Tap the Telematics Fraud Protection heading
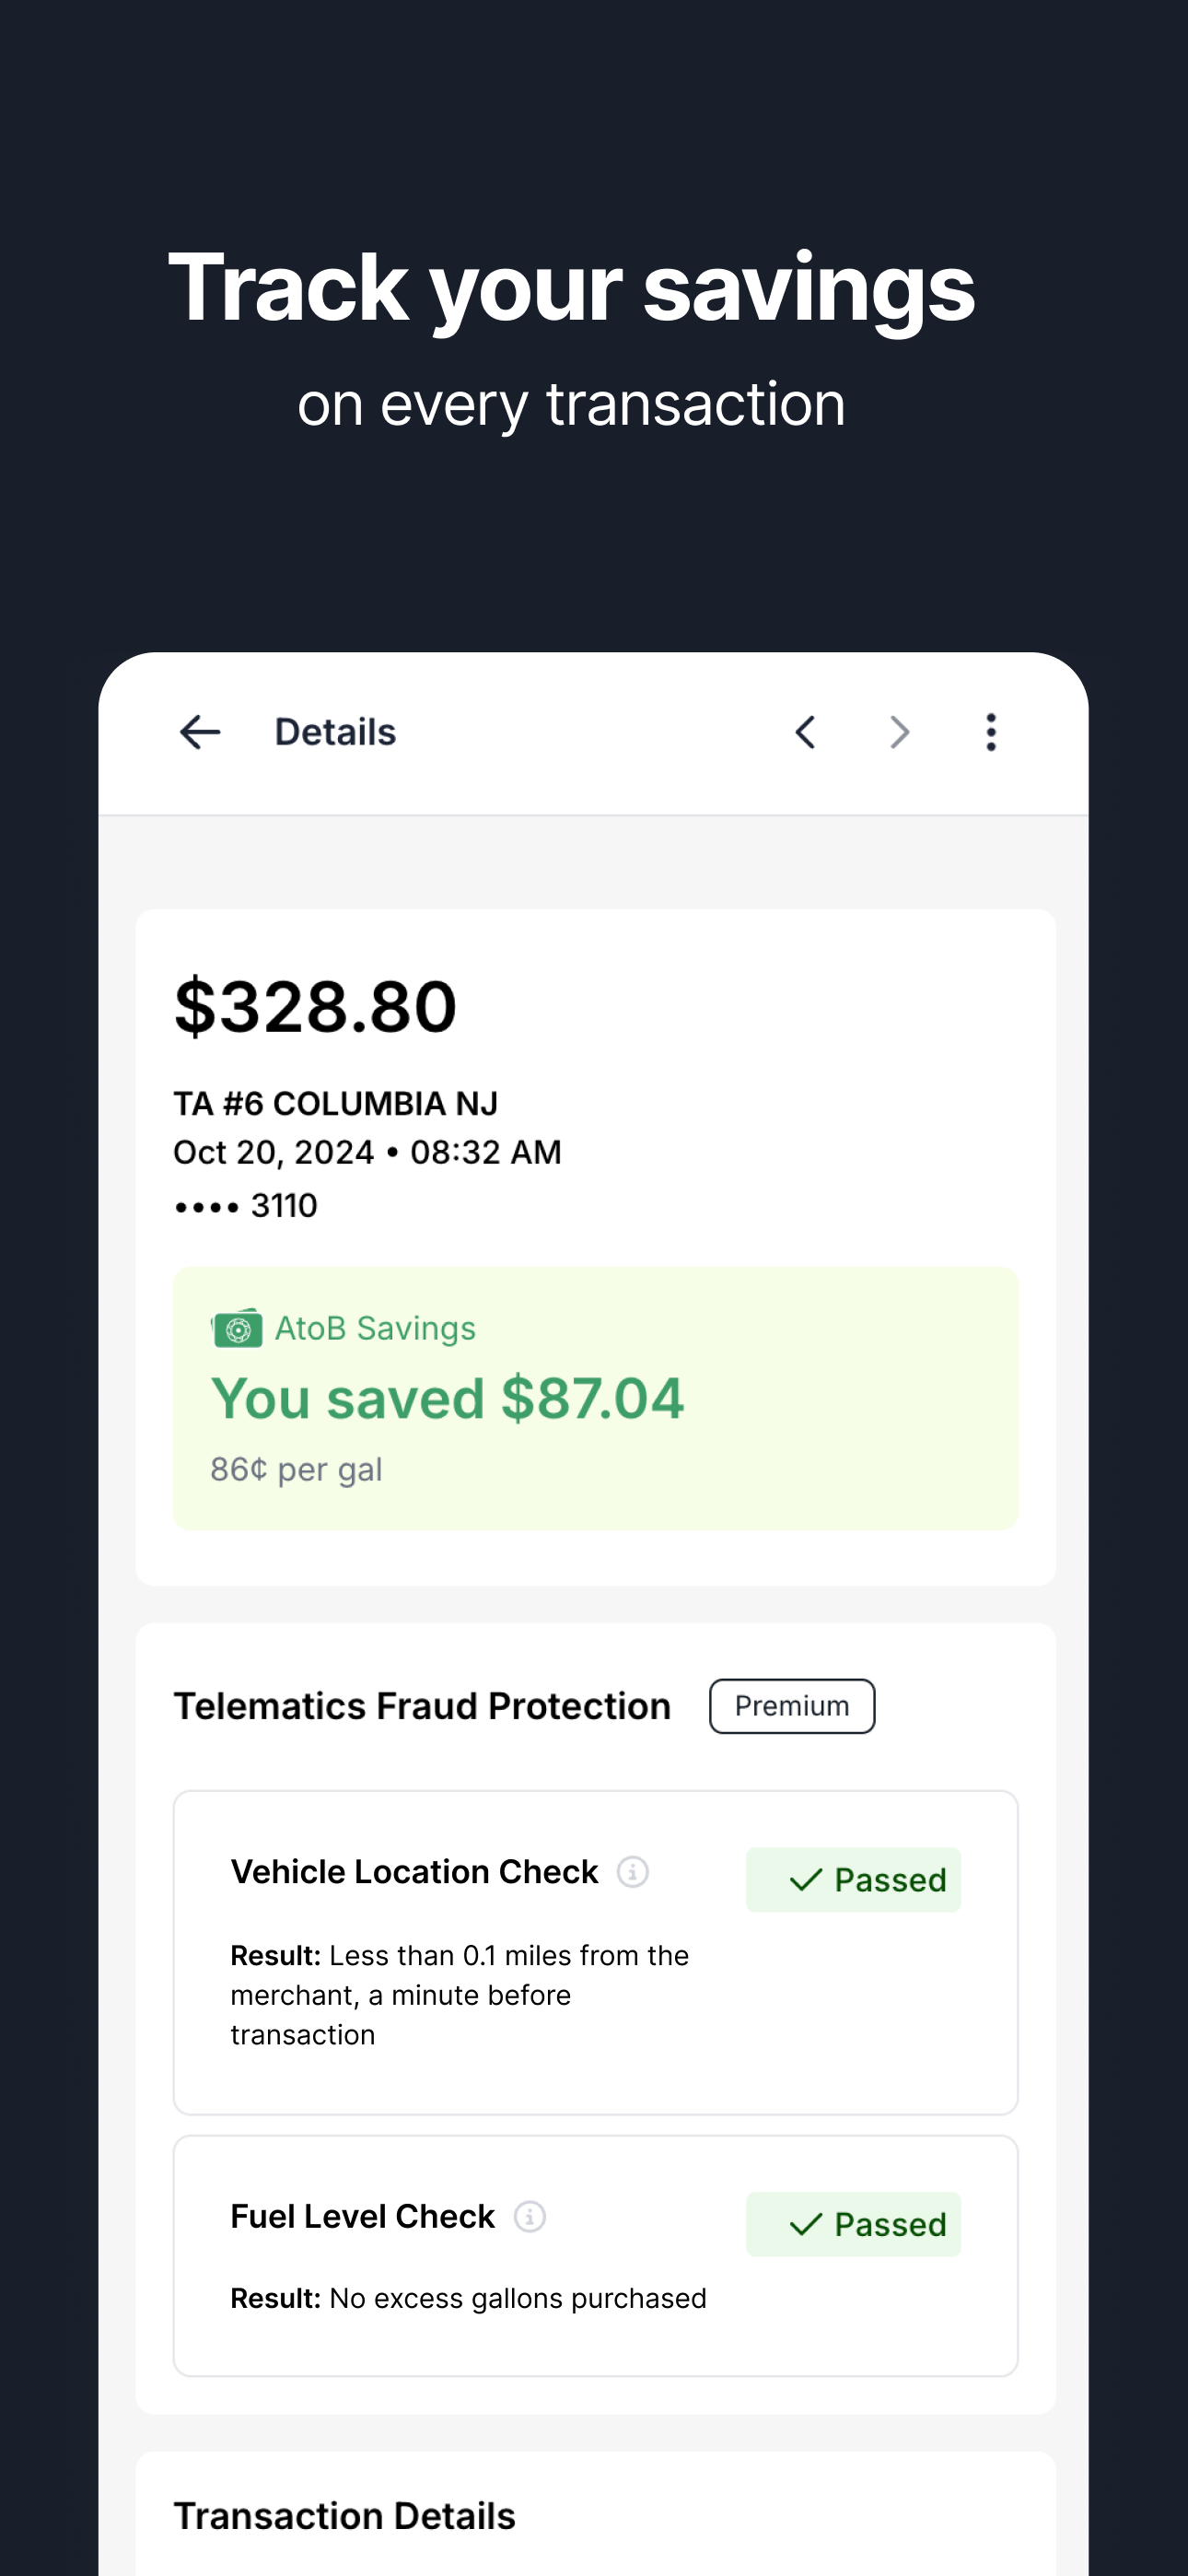This screenshot has width=1188, height=2576. (x=422, y=1706)
